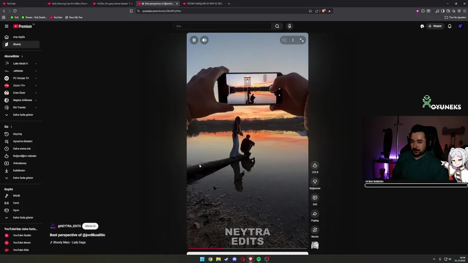
Task: Open Beğendiğim videolar
Action: point(21,156)
